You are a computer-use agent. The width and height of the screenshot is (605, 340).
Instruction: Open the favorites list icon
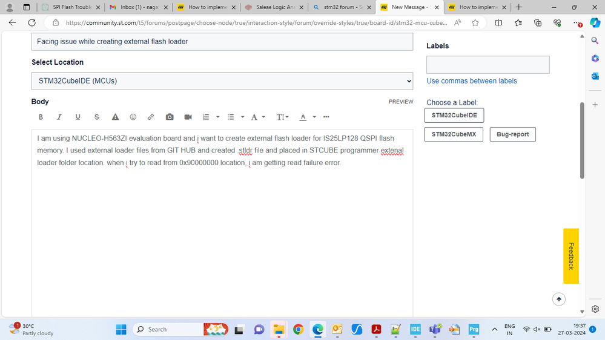pos(518,23)
